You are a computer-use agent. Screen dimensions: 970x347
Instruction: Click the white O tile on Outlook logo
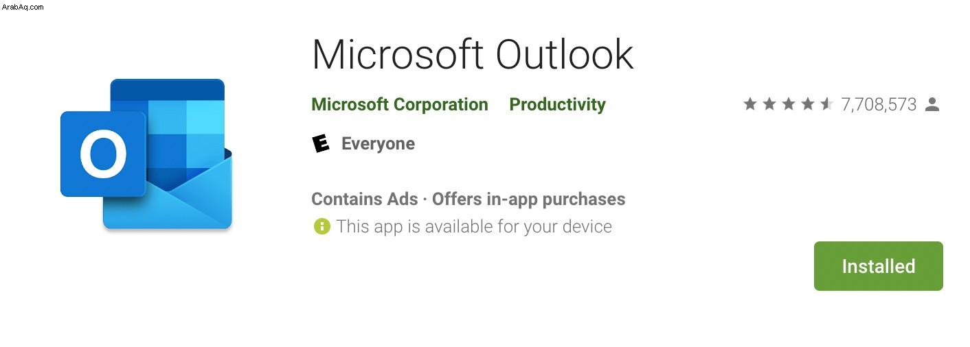point(103,154)
